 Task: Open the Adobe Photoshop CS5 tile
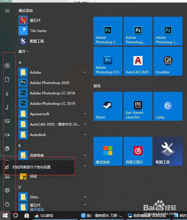tap(108, 61)
